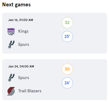The image size is (109, 102).
Task: Click the Jan 24, 04:00 AM date
Action: click(21, 66)
